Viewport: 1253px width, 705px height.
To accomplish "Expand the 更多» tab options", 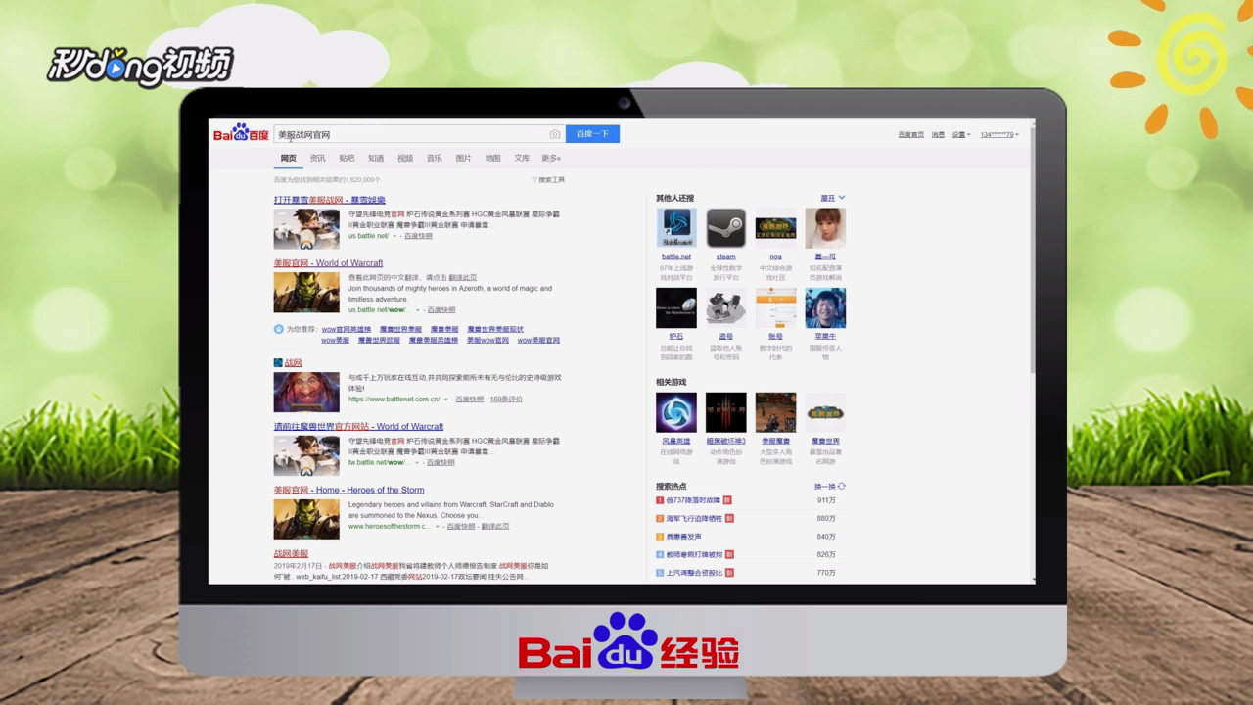I will 551,158.
